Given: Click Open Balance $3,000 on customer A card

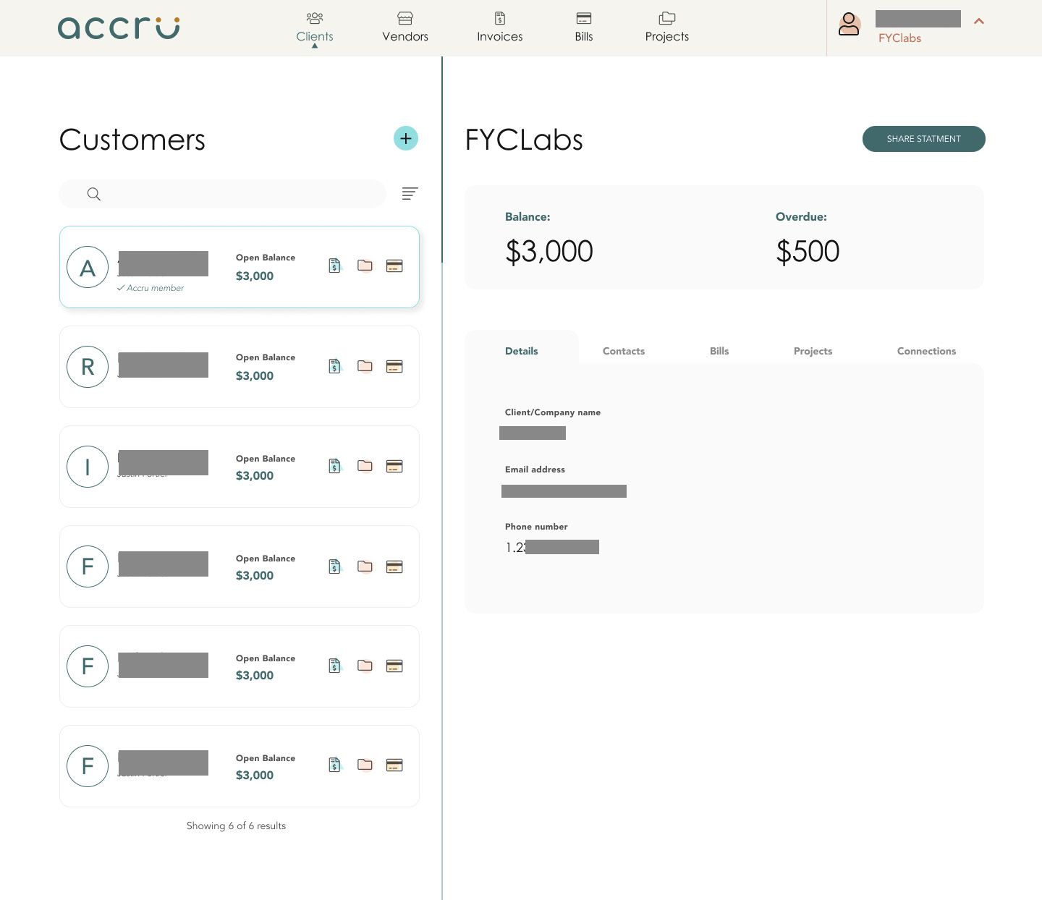Looking at the screenshot, I should (x=266, y=267).
